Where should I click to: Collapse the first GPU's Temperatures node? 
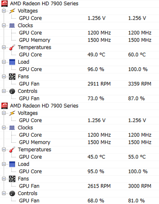point(4,47)
